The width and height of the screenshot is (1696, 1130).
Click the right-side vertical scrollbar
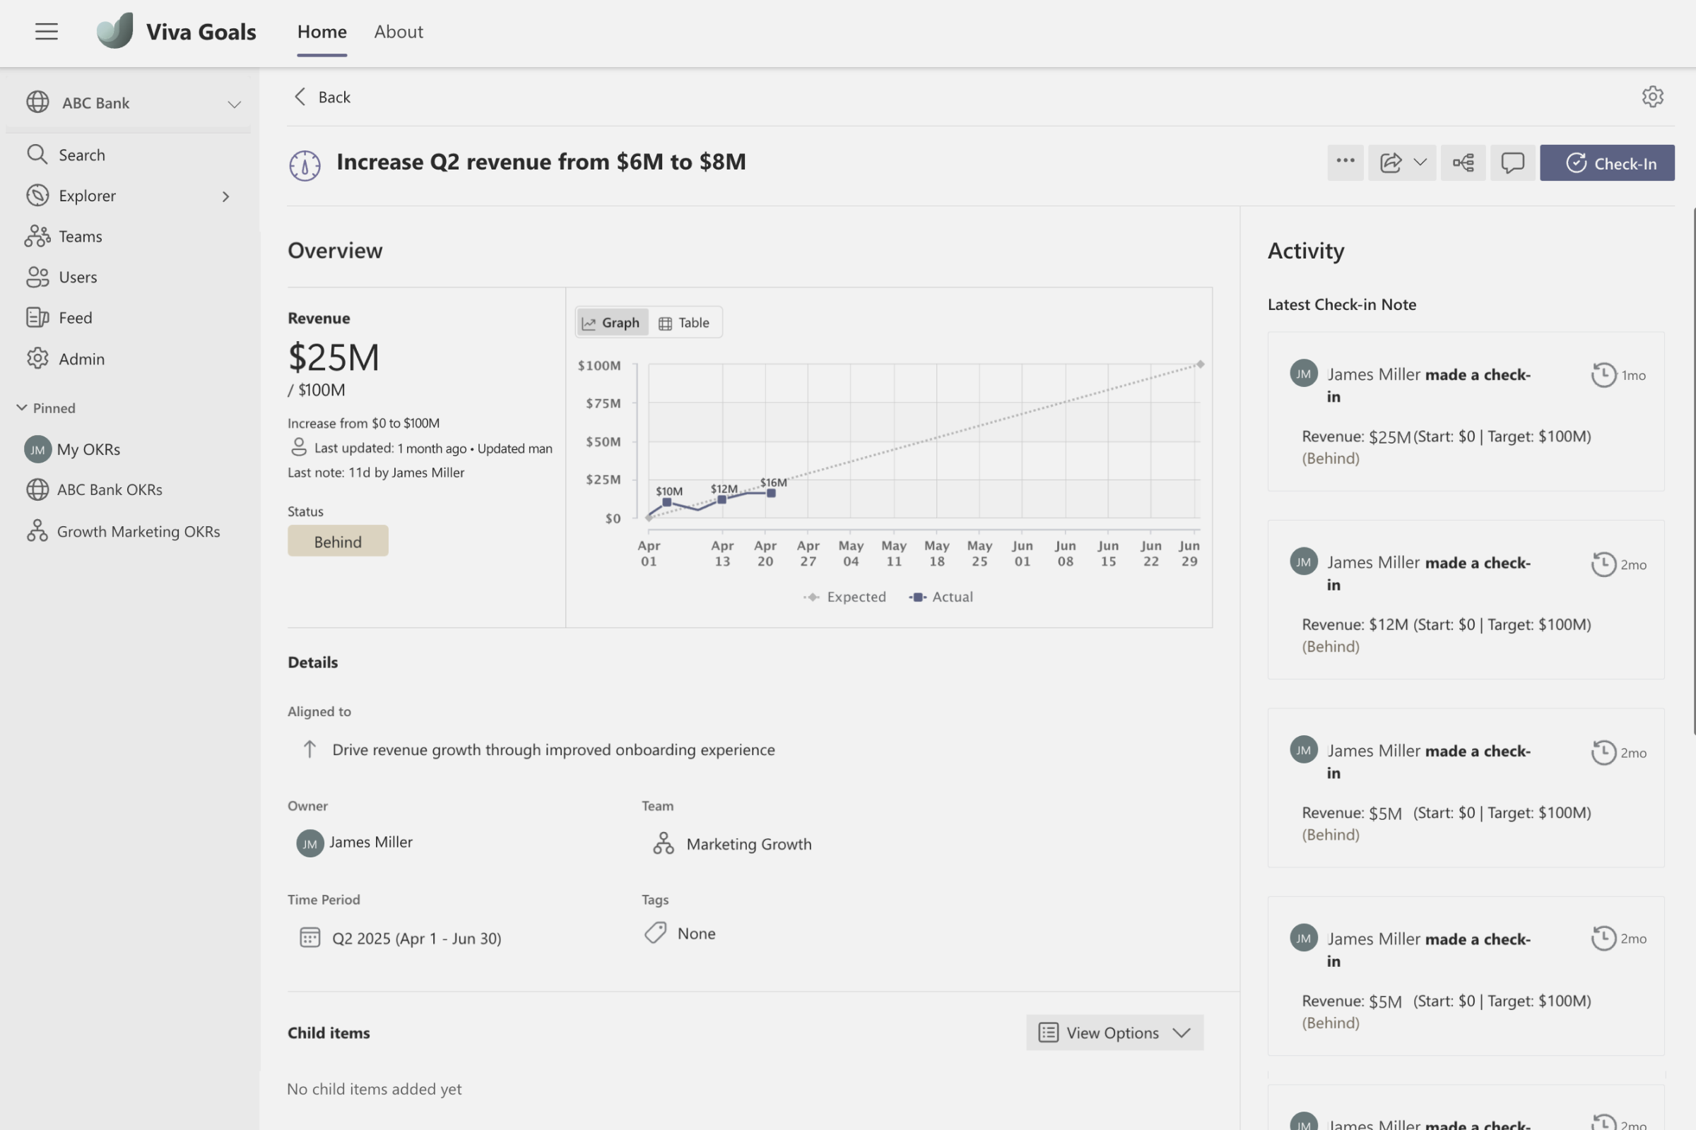[x=1693, y=472]
